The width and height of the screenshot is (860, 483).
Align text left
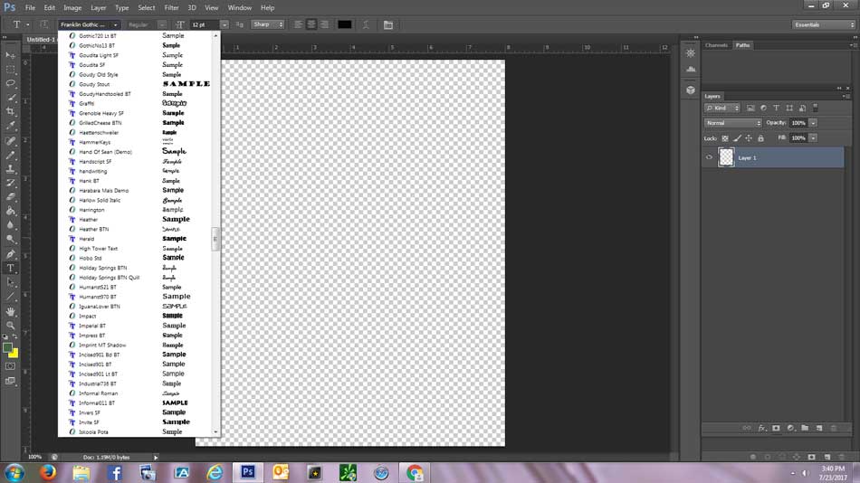[298, 24]
